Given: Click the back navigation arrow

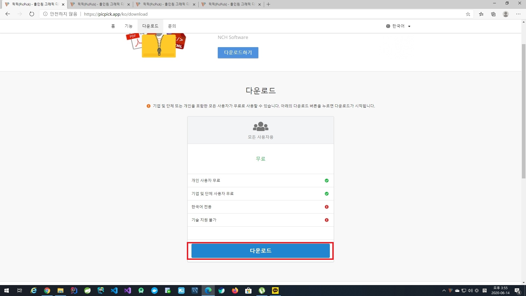Looking at the screenshot, I should pyautogui.click(x=8, y=14).
